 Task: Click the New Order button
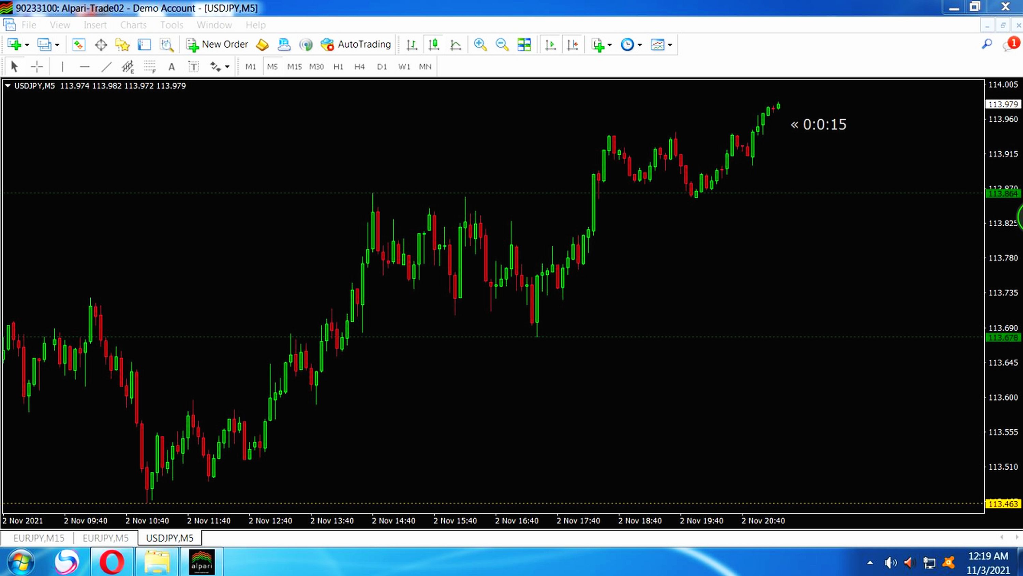(x=217, y=44)
